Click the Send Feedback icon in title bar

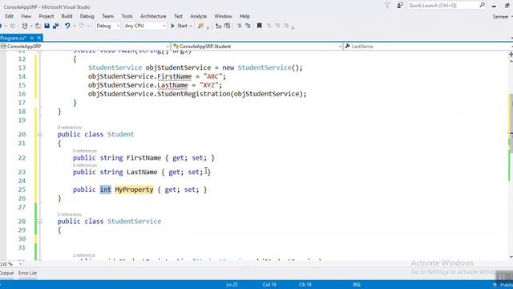pyautogui.click(x=400, y=6)
